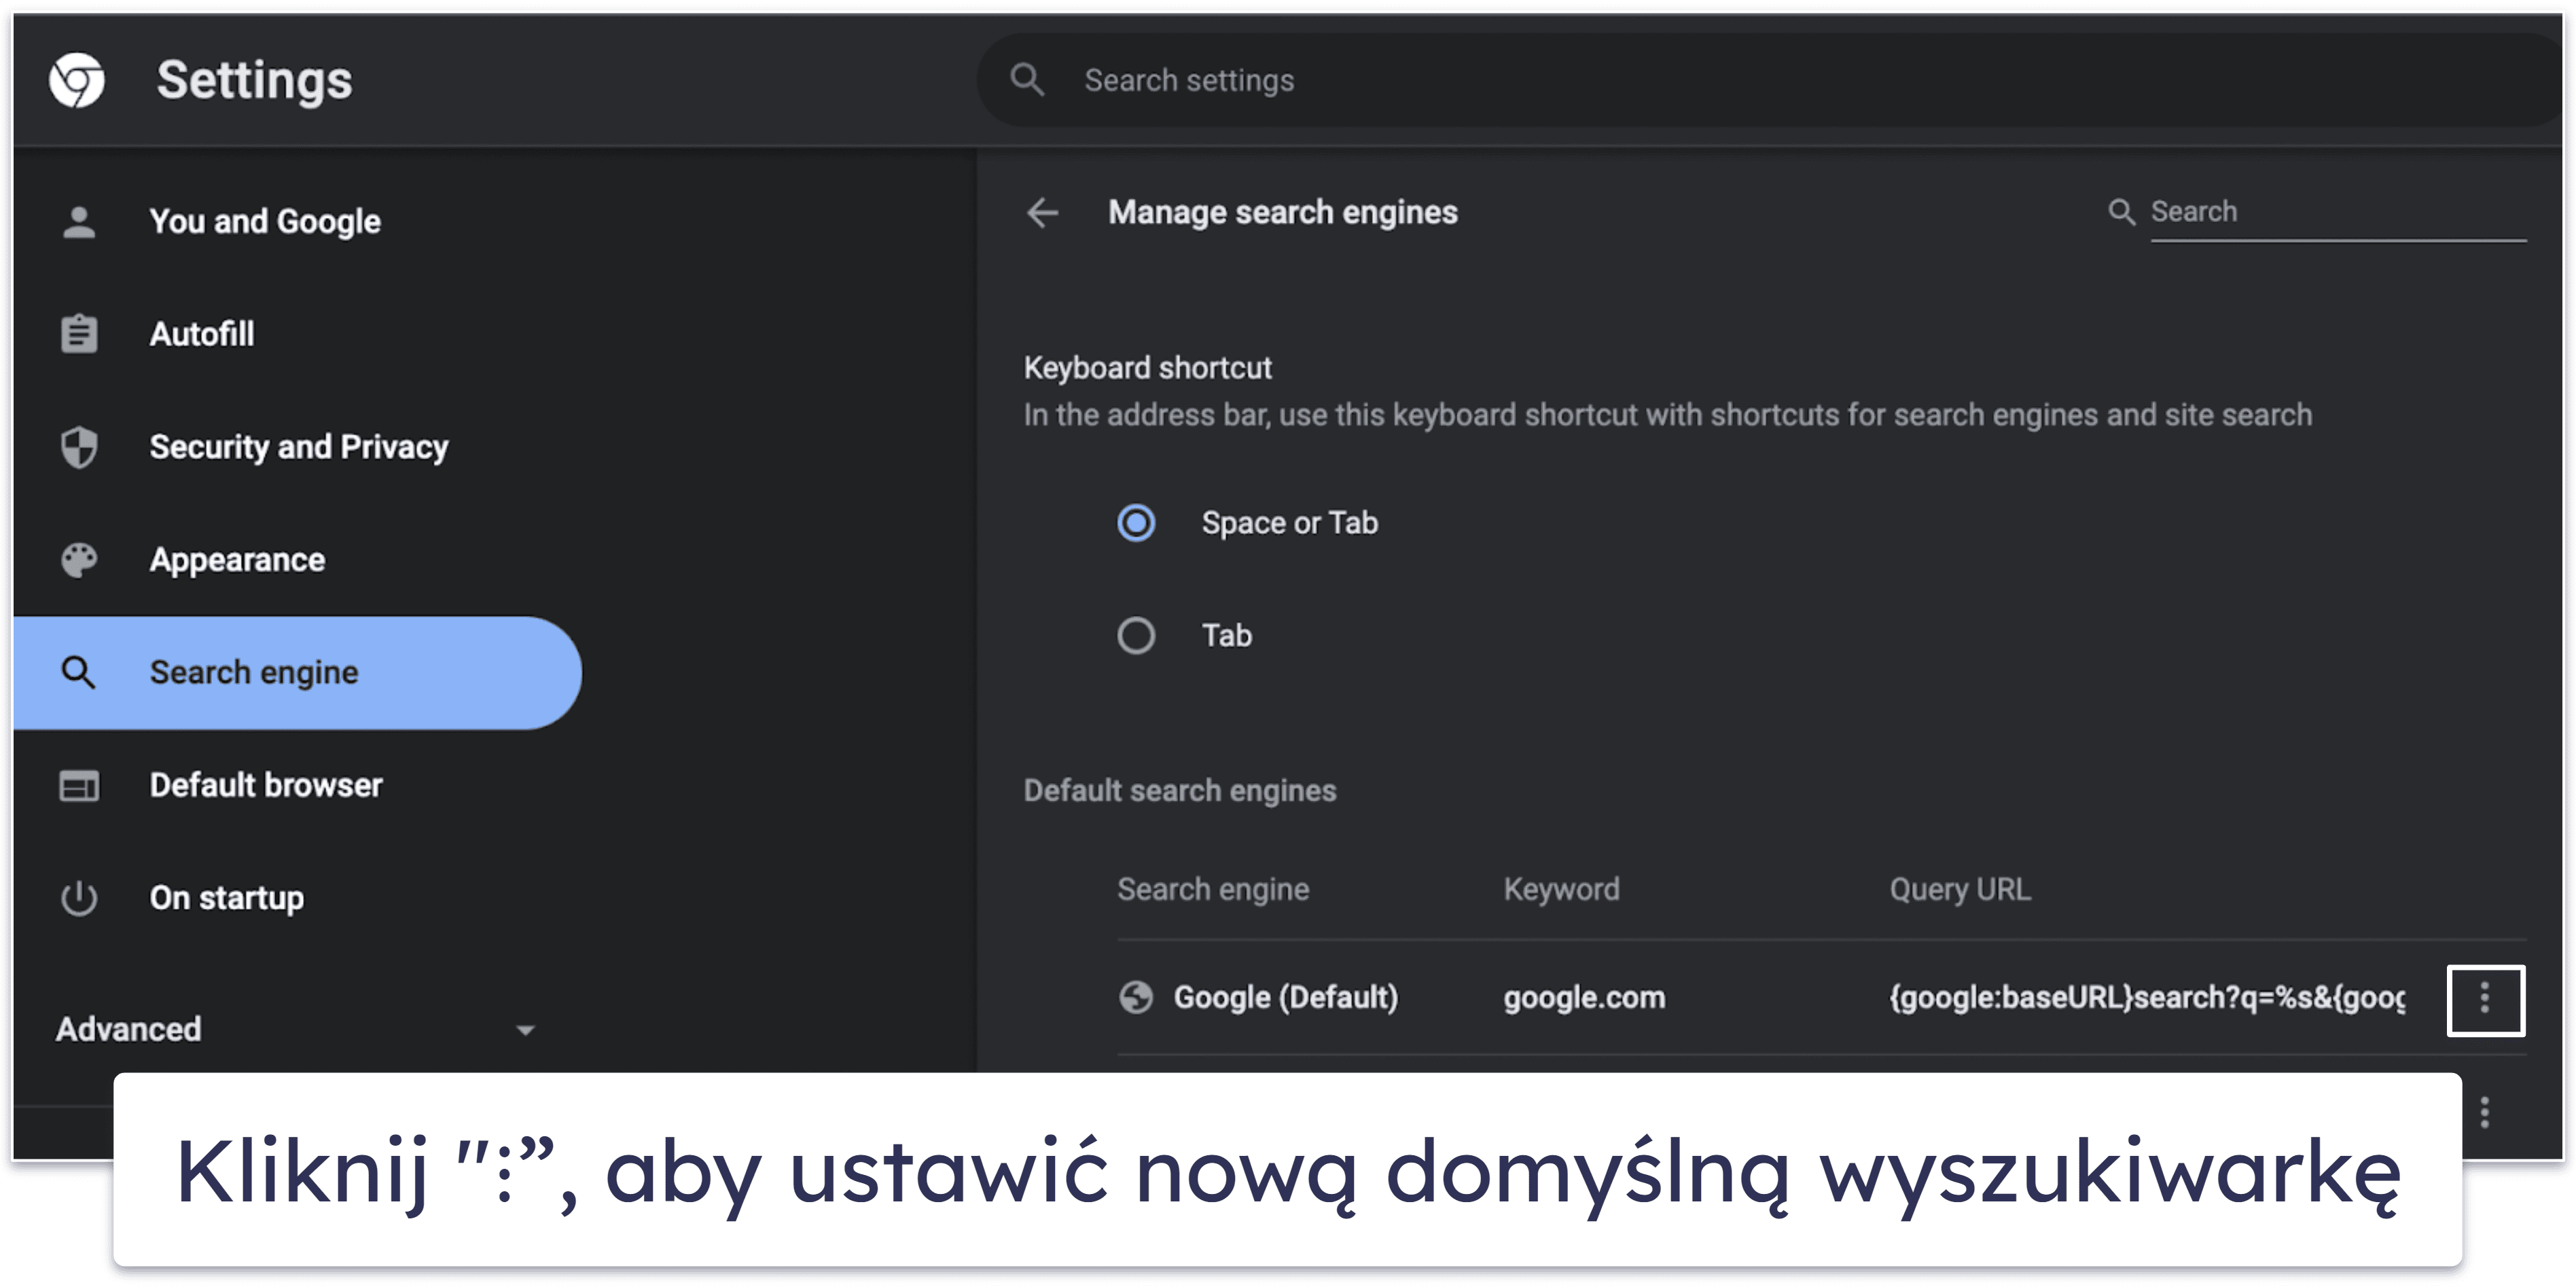Open the three-dot menu for Google (Default)

(2485, 999)
